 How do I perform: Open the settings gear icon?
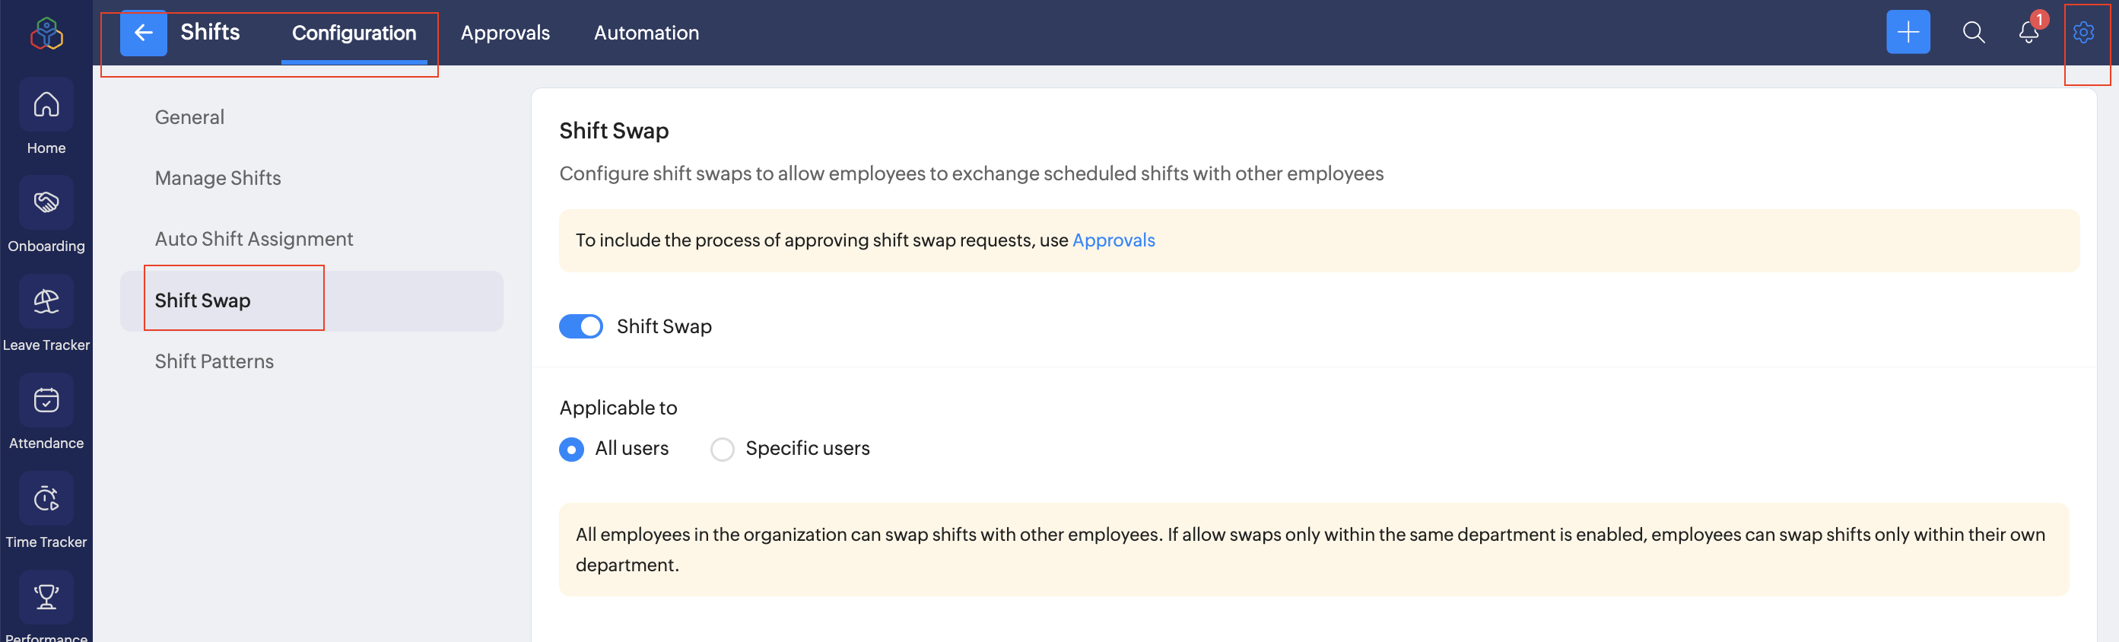tap(2083, 32)
